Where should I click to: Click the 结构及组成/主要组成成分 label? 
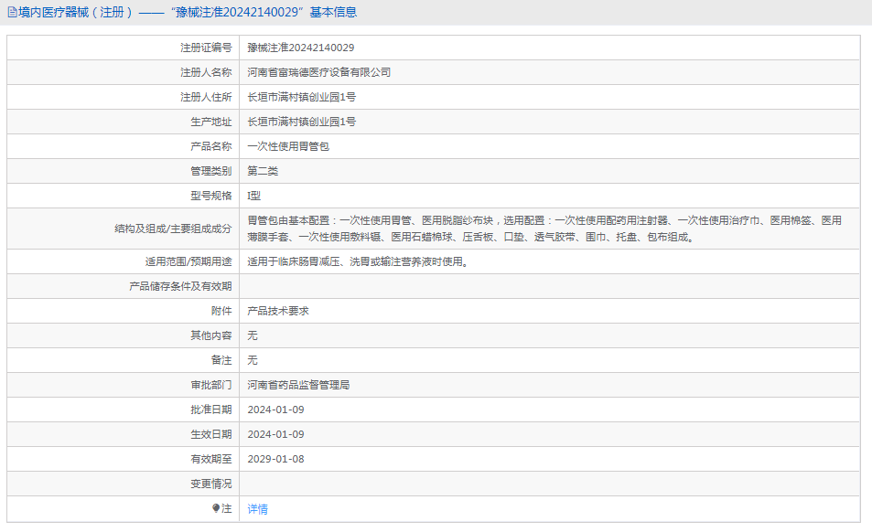point(174,229)
